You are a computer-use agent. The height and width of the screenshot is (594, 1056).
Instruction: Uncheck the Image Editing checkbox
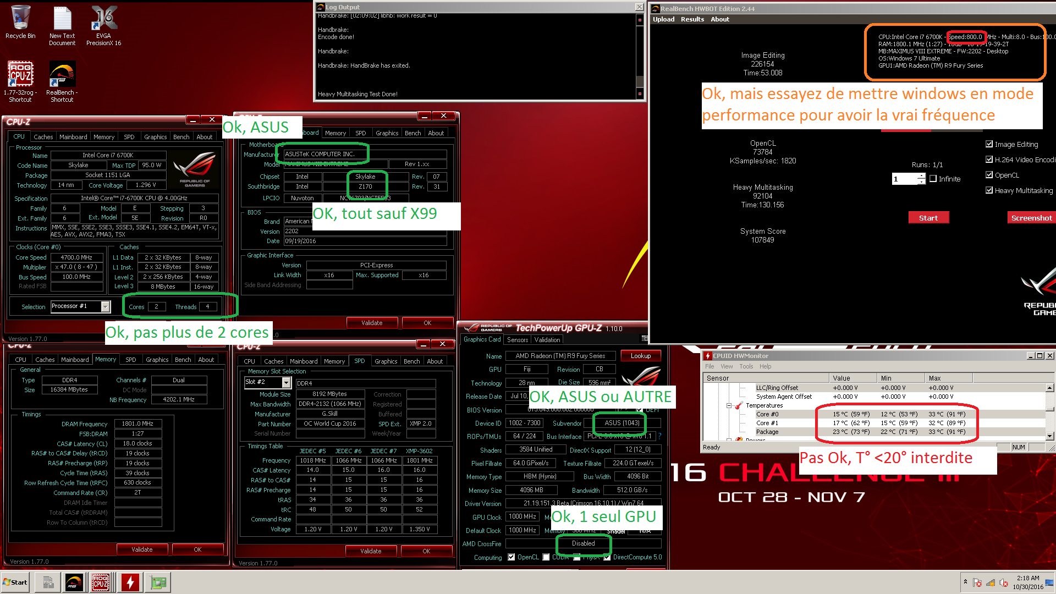pyautogui.click(x=989, y=144)
